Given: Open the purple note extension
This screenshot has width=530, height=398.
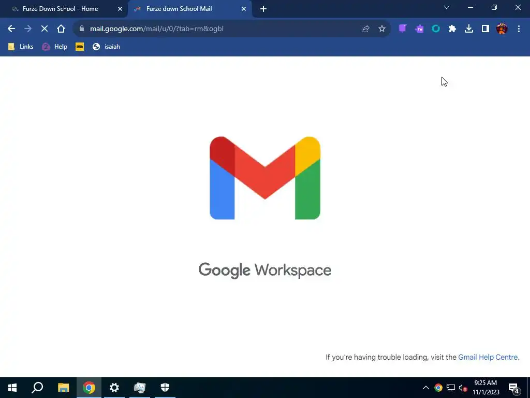Looking at the screenshot, I should coord(402,29).
